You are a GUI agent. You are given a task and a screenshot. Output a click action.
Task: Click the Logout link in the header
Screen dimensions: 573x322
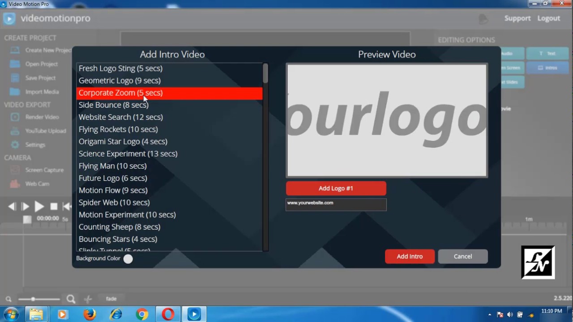549,18
